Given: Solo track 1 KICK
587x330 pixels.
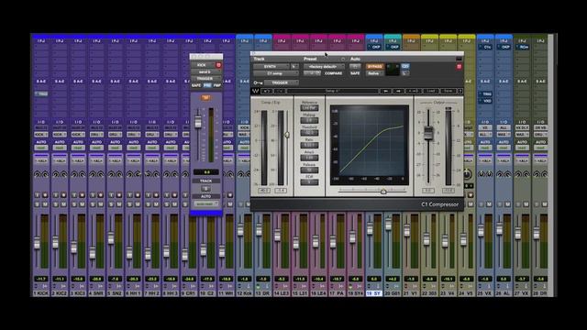Looking at the screenshot, I should point(38,204).
